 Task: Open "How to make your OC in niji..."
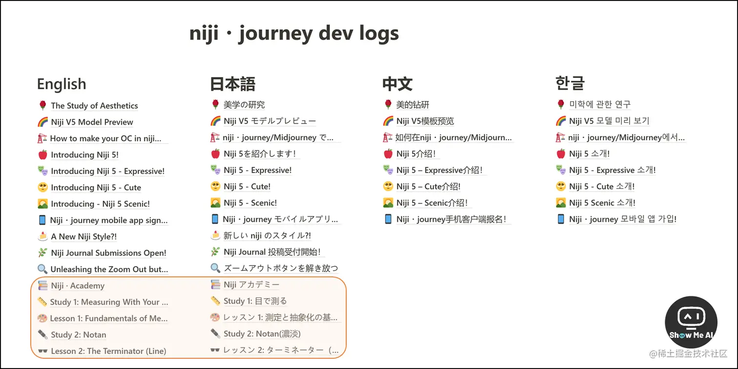(x=105, y=138)
